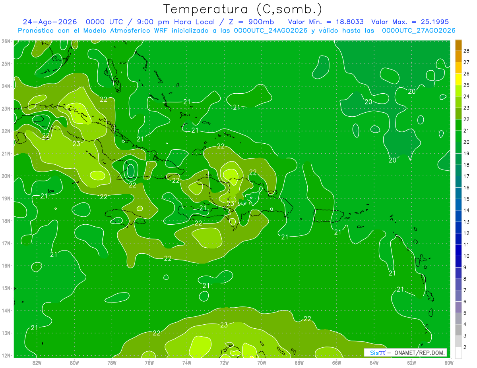Click the '13N' latitude axis label
The width and height of the screenshot is (477, 368).
coord(6,333)
